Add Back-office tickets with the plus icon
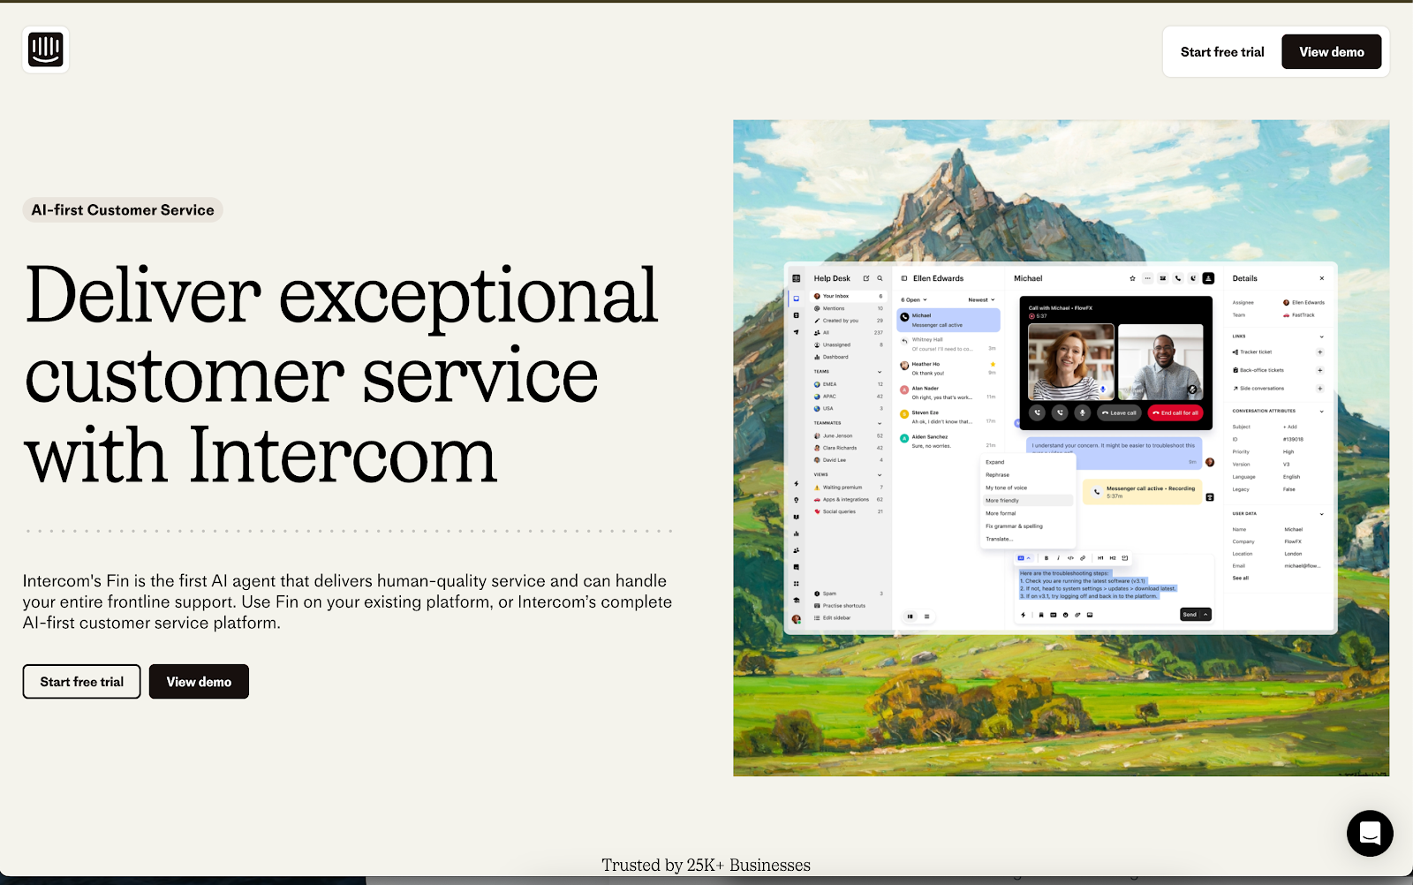The height and width of the screenshot is (885, 1413). coord(1320,370)
